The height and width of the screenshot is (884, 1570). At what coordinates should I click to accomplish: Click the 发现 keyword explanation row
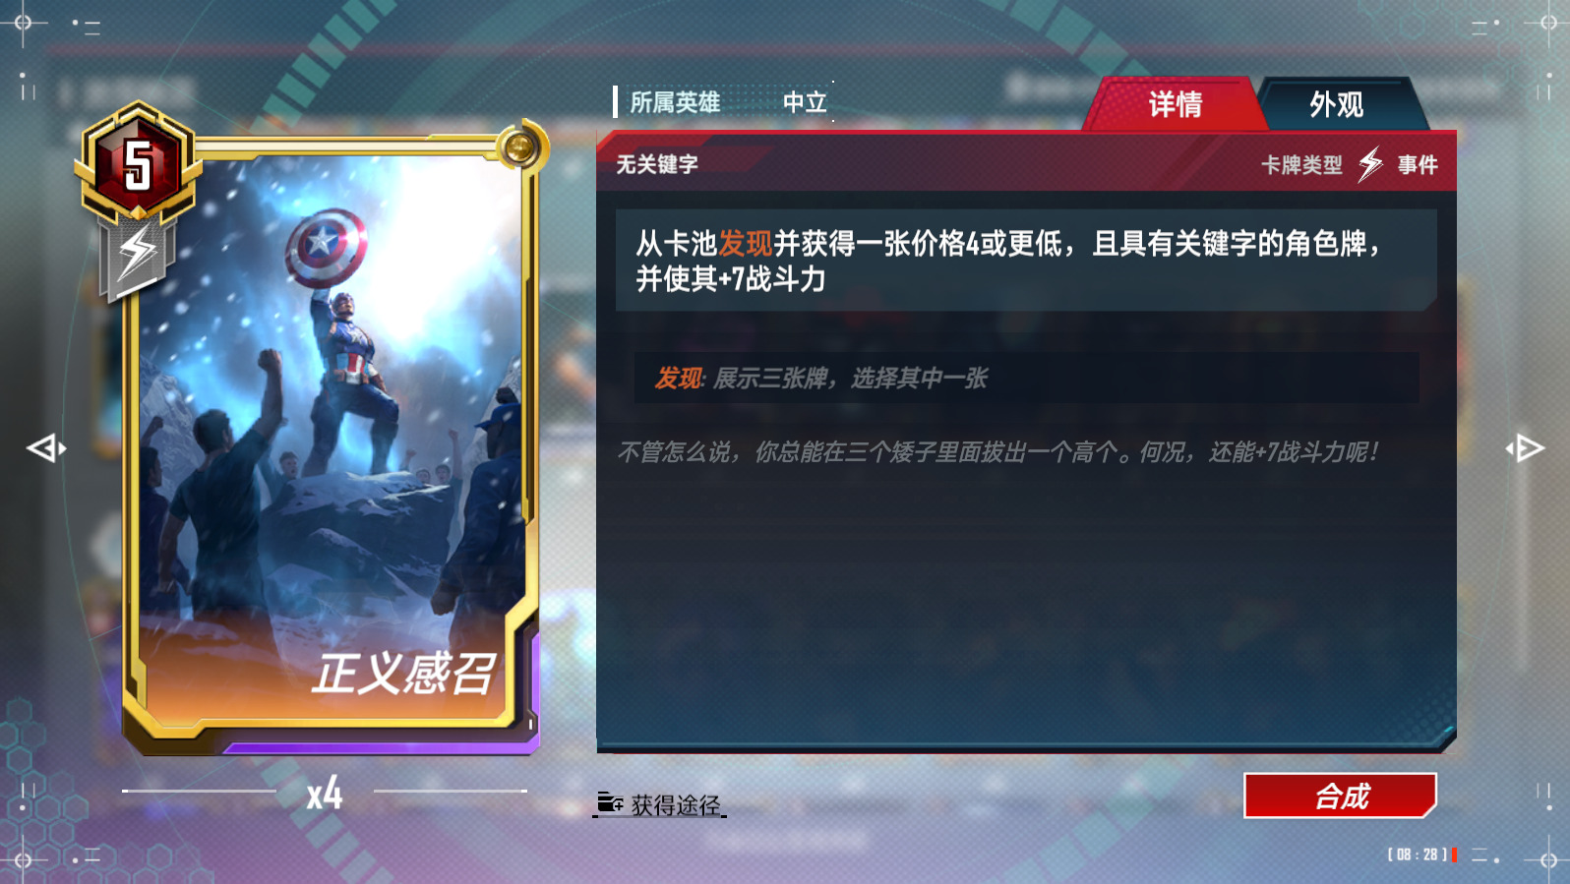click(1026, 378)
